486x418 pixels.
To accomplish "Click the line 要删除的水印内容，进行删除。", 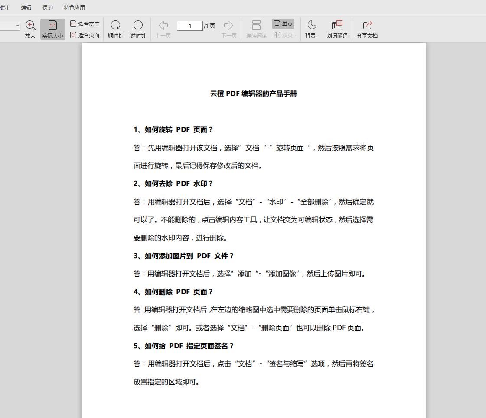I will (180, 238).
